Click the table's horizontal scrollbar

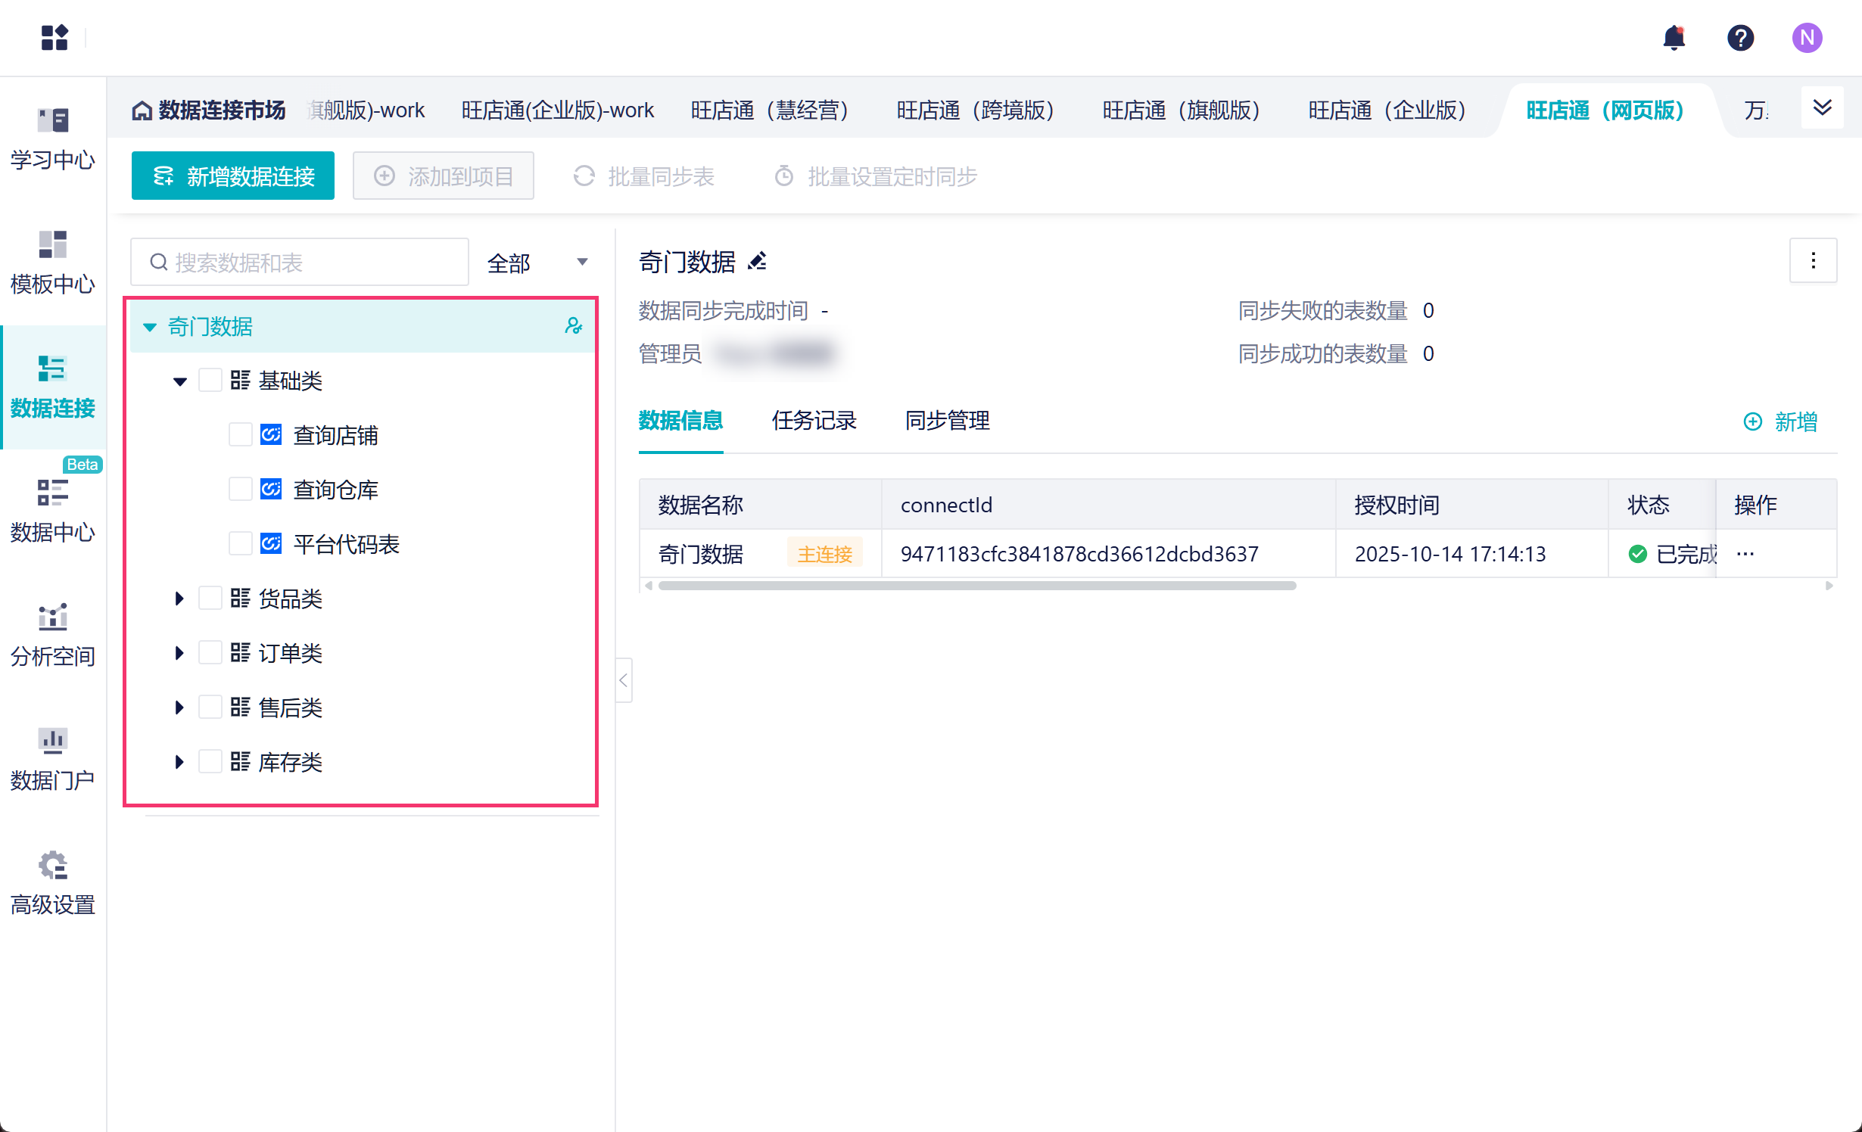pos(976,586)
